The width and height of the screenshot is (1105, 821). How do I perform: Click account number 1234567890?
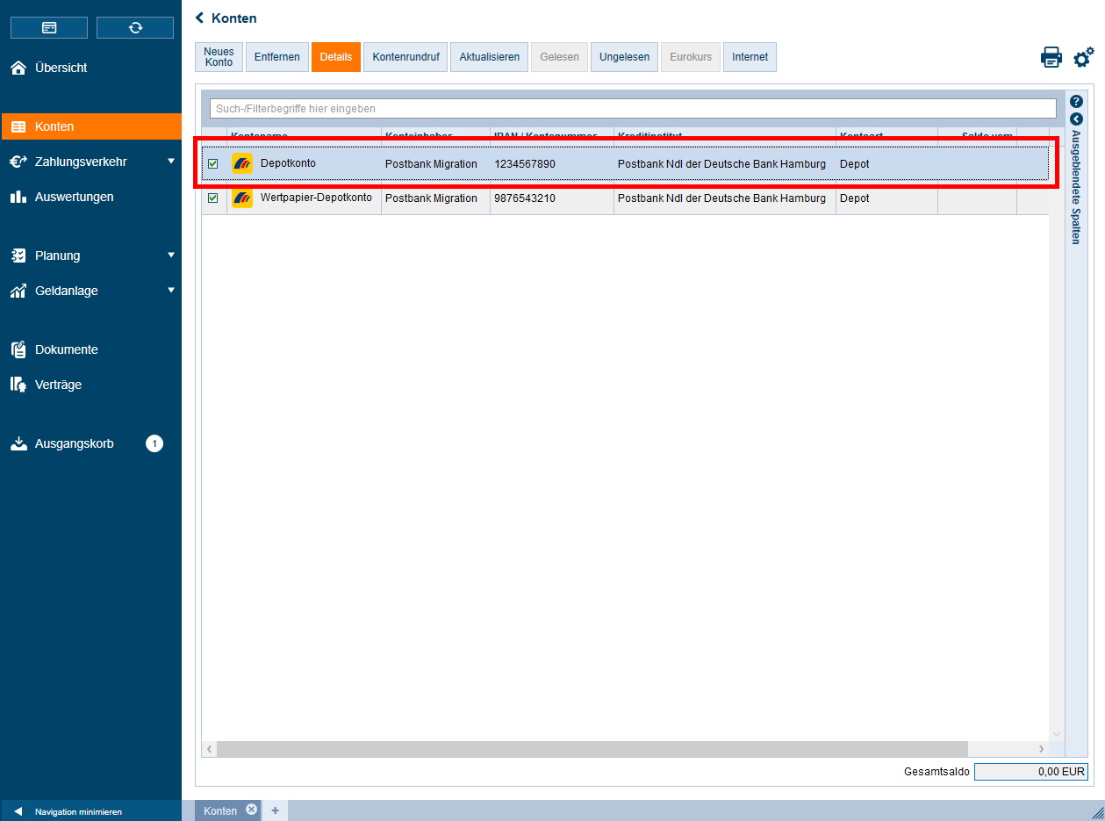coord(525,164)
